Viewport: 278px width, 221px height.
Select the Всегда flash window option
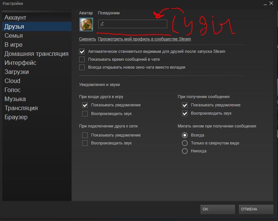point(185,135)
